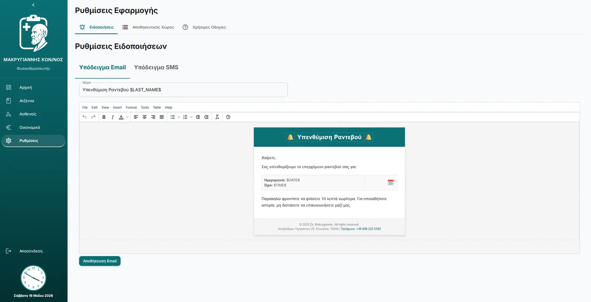The width and height of the screenshot is (591, 302).
Task: Toggle italic formatting
Action: (x=113, y=117)
